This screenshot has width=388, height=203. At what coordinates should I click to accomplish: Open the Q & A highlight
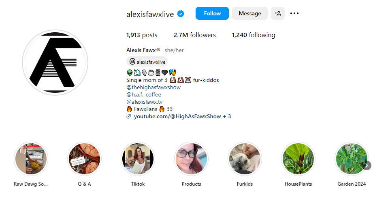click(x=84, y=159)
